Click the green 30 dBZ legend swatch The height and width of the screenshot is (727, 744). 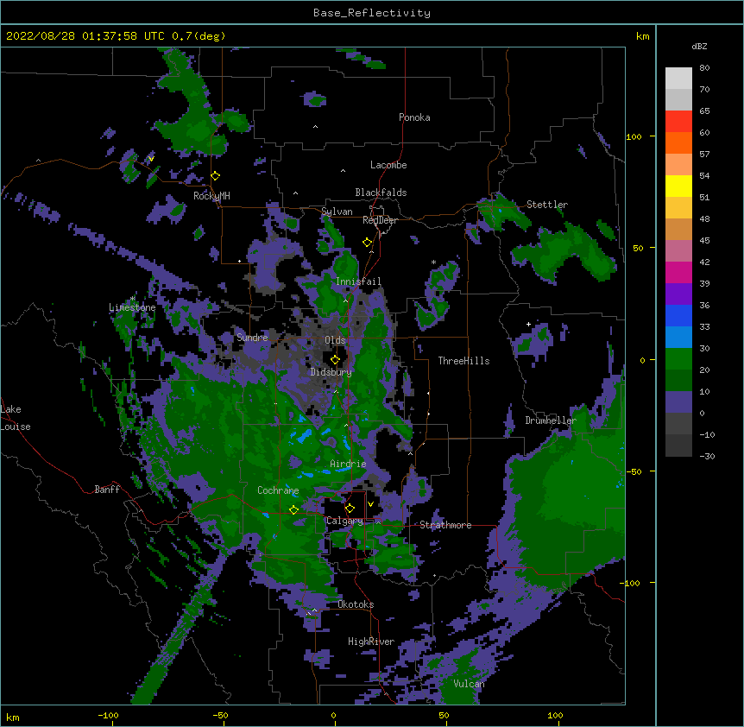click(678, 359)
